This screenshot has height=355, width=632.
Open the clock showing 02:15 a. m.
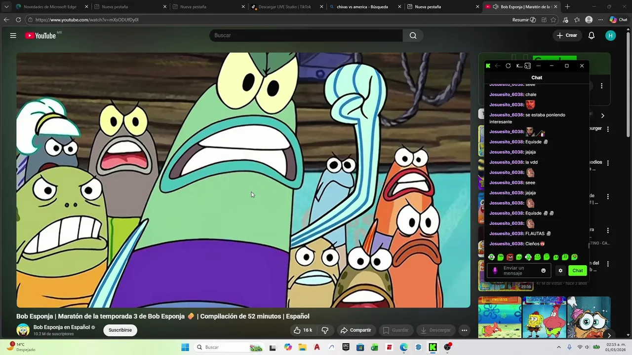(x=616, y=347)
